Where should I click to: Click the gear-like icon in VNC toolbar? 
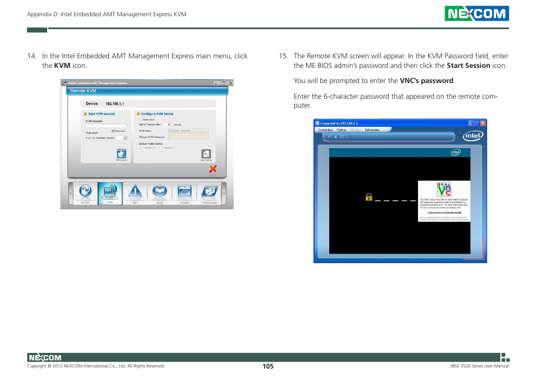pyautogui.click(x=342, y=136)
